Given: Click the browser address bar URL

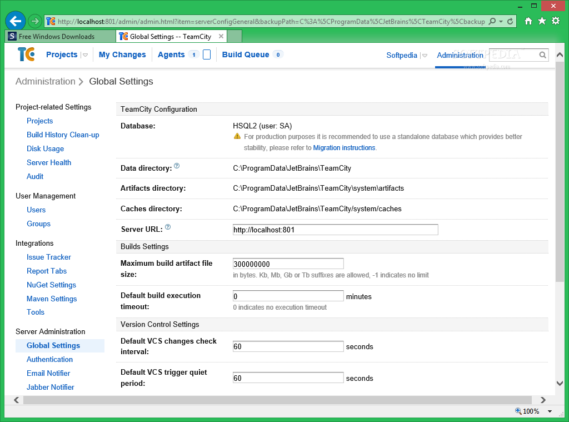Looking at the screenshot, I should [x=271, y=22].
